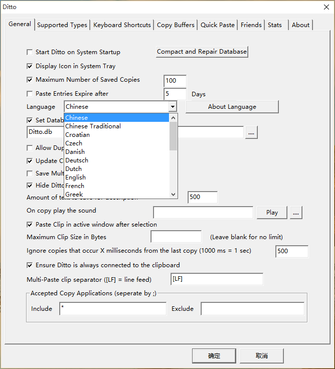Image resolution: width=335 pixels, height=369 pixels.
Task: Click the ignore copies milliseconds field
Action: (x=292, y=251)
